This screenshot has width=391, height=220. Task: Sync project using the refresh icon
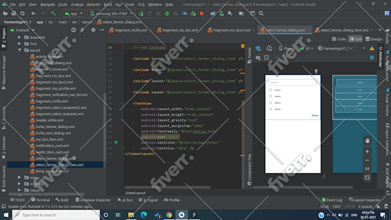[x=22, y=13]
